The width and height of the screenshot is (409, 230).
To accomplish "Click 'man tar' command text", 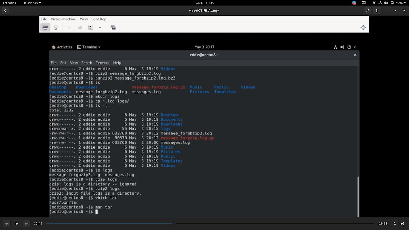I will [x=104, y=207].
